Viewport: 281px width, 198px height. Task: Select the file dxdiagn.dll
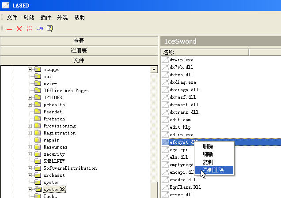pos(184,90)
